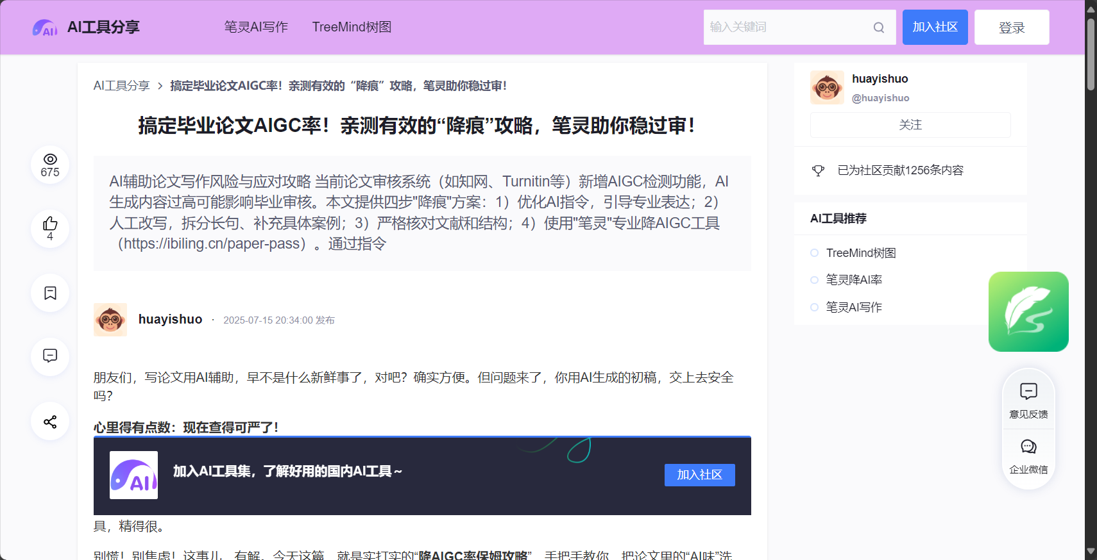Image resolution: width=1097 pixels, height=560 pixels.
Task: Click the author name huayishuo under summary
Action: [x=170, y=319]
